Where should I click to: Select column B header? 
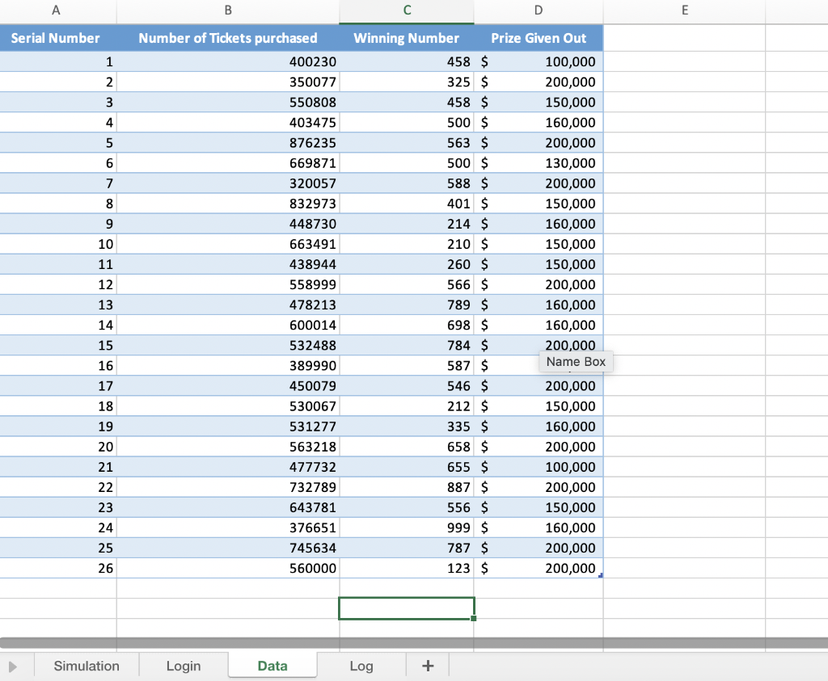pyautogui.click(x=227, y=11)
